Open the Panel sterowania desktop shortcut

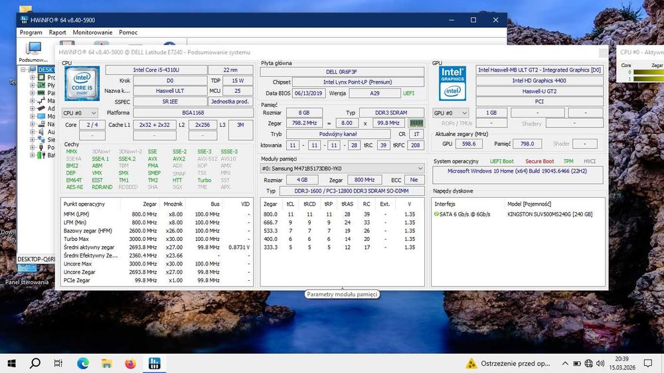tap(27, 274)
